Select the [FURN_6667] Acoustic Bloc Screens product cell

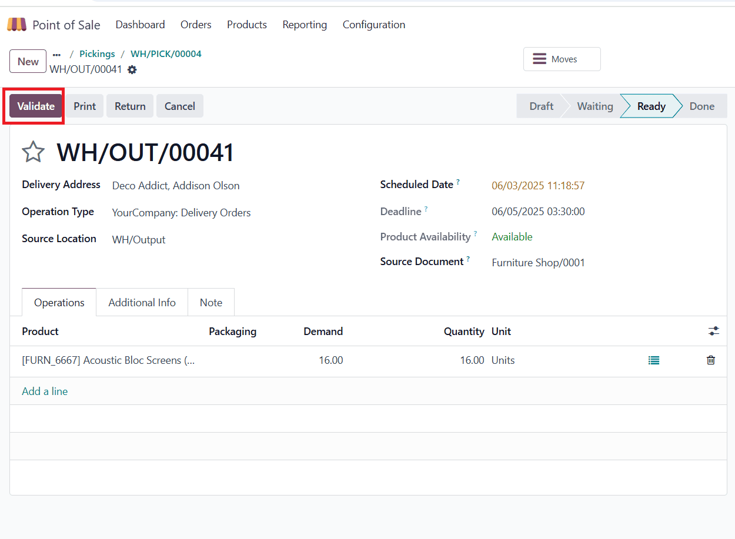[108, 360]
